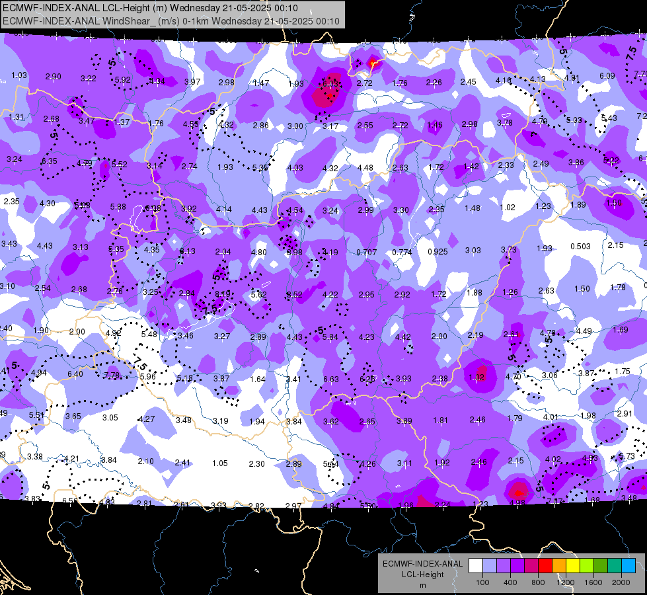Screen dimensions: 647x595
Task: Click the wind shear value 1.47
Action: coord(261,83)
